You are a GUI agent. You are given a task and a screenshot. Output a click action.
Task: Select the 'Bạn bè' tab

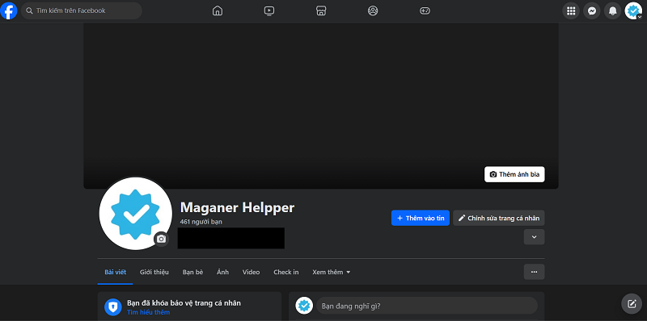pyautogui.click(x=192, y=272)
